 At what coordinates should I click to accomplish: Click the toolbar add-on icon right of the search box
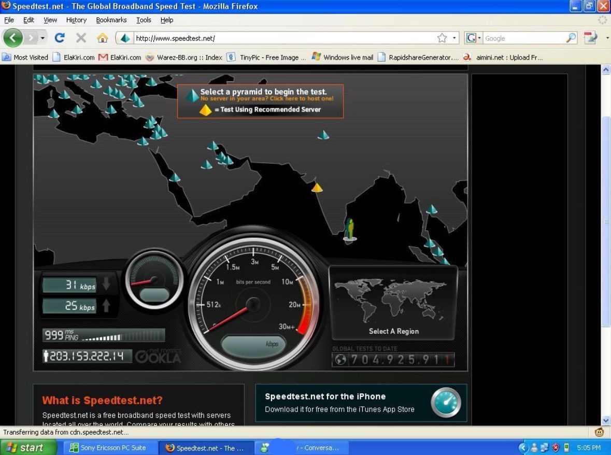[x=590, y=38]
